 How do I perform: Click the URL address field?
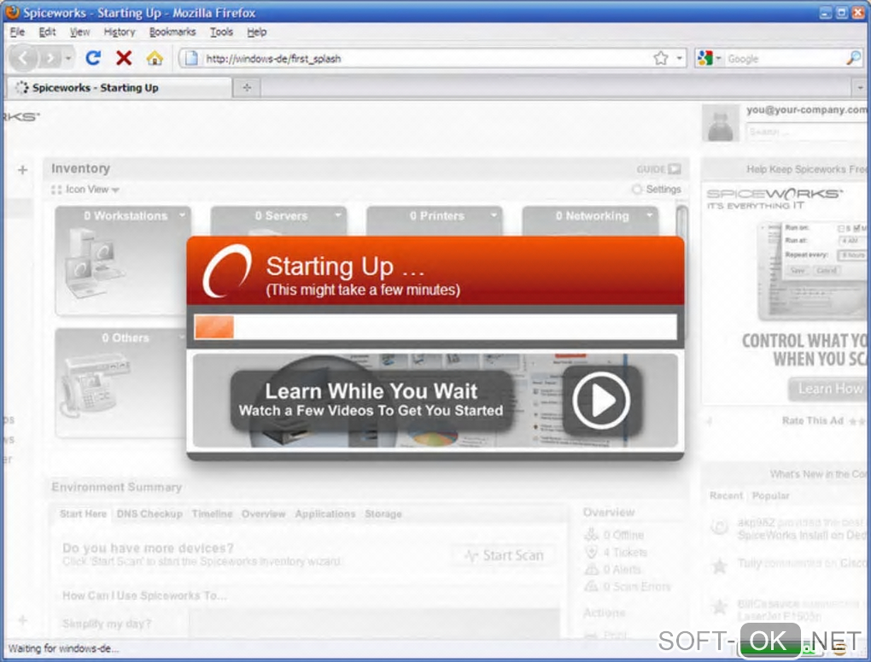point(425,58)
